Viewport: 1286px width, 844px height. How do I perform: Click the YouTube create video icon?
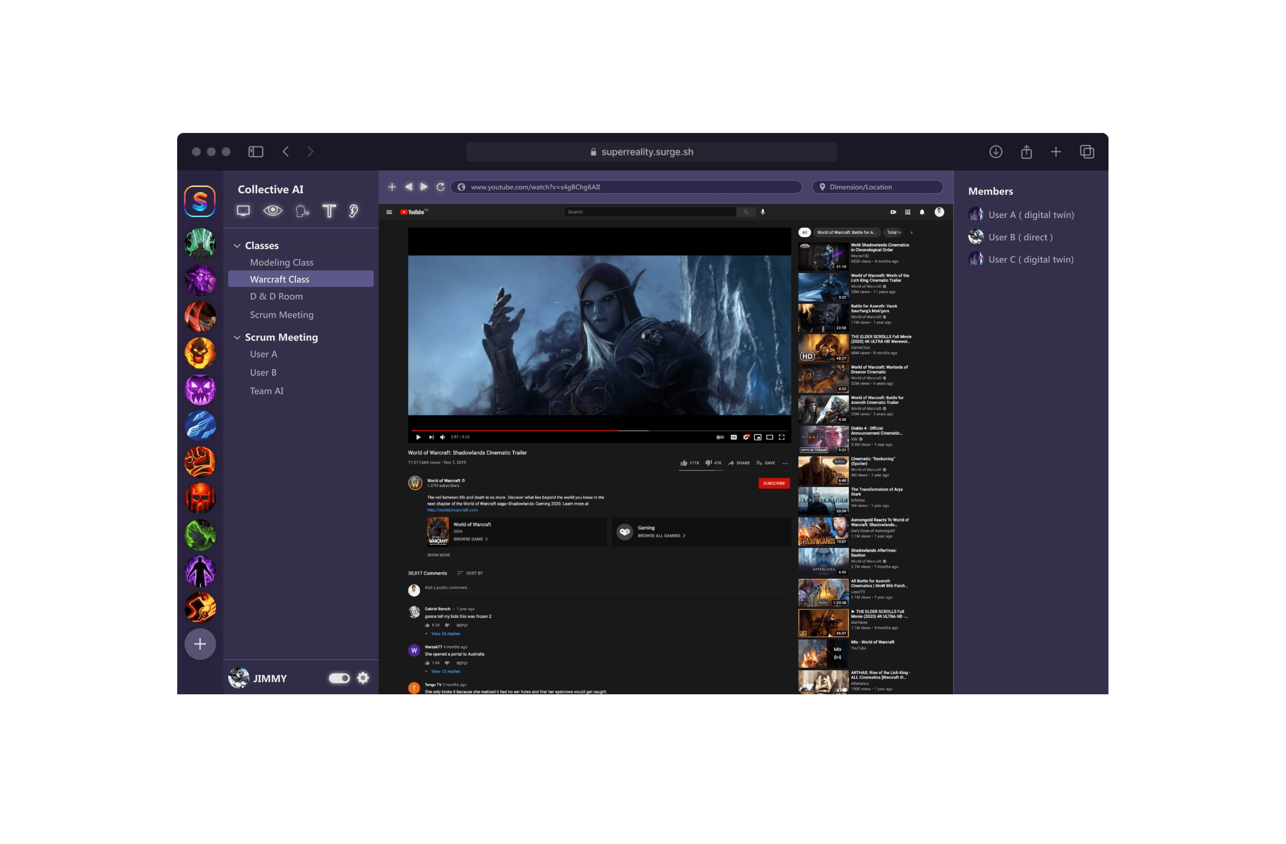(x=893, y=212)
